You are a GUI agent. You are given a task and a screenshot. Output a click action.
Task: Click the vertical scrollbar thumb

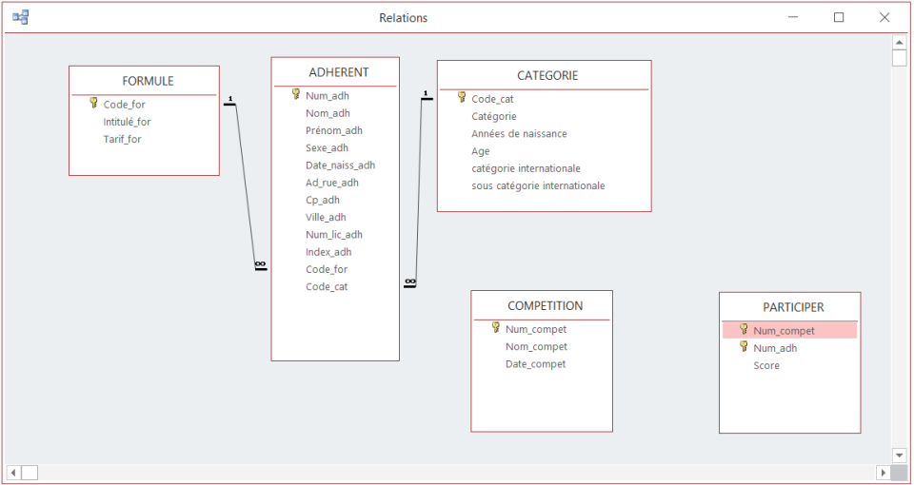coord(899,58)
